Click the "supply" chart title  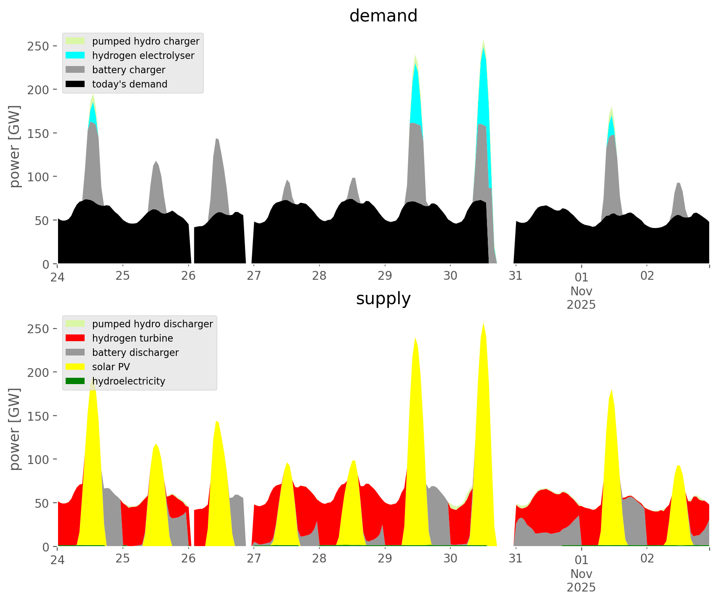click(x=383, y=299)
